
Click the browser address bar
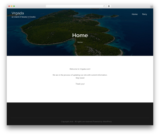pyautogui.click(x=76, y=6)
